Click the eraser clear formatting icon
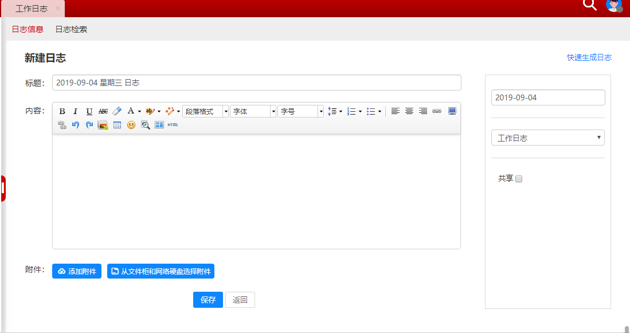 coord(117,111)
